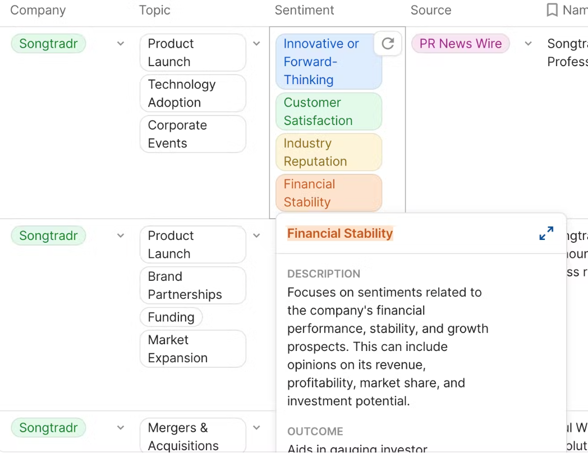Select the Technology Adoption topic tag
The height and width of the screenshot is (453, 588).
(192, 94)
